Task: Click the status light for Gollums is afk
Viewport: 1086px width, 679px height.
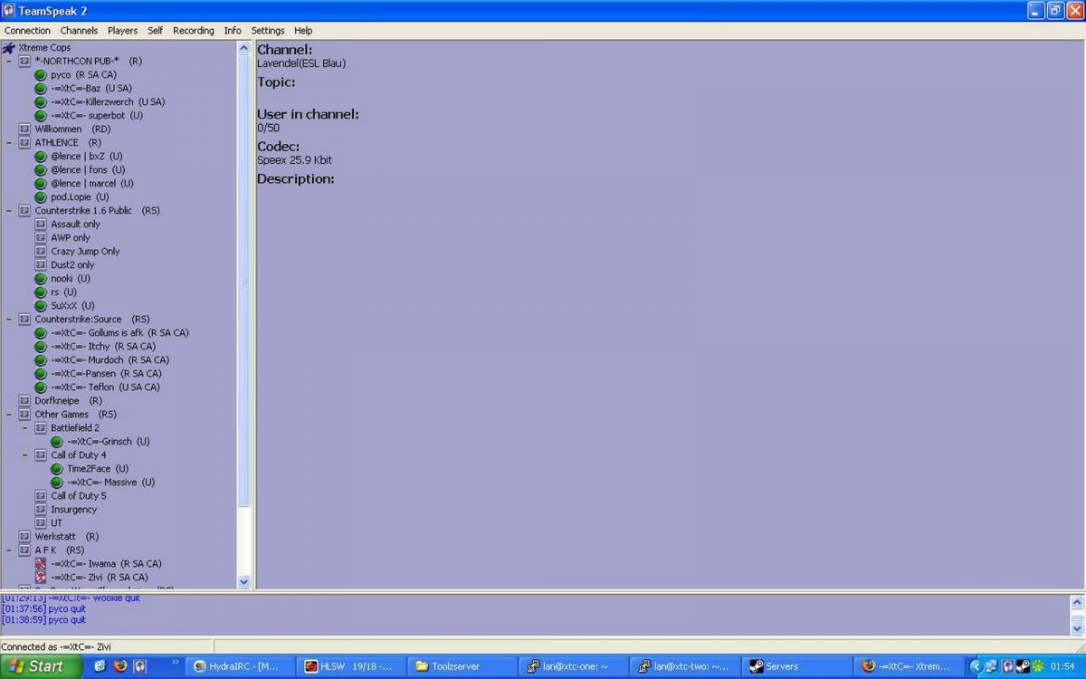Action: click(41, 333)
